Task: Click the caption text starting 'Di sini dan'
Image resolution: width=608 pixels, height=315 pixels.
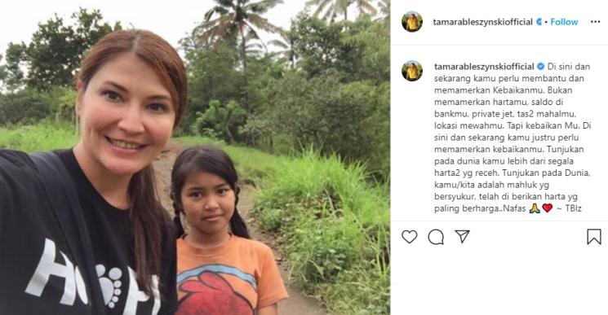Action: [x=513, y=138]
